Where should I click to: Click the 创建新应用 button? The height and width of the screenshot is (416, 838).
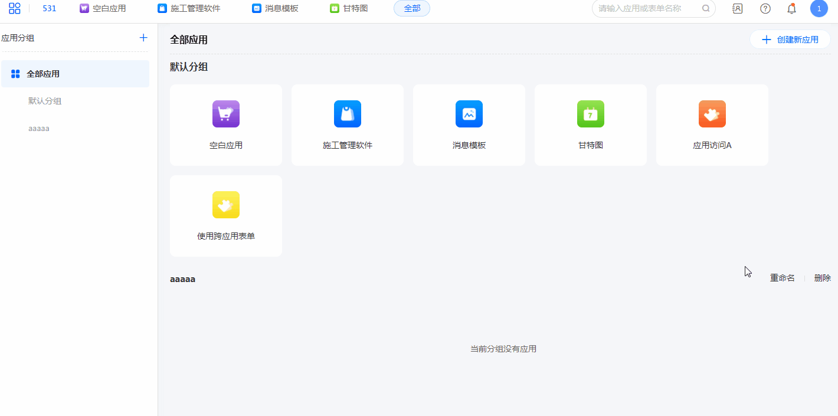[x=790, y=40]
